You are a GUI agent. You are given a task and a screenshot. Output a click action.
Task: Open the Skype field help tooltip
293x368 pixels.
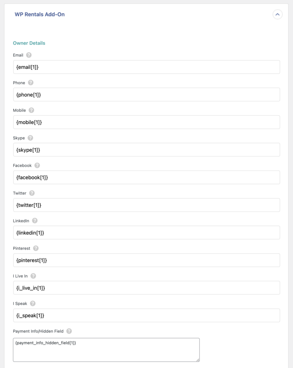click(x=30, y=138)
